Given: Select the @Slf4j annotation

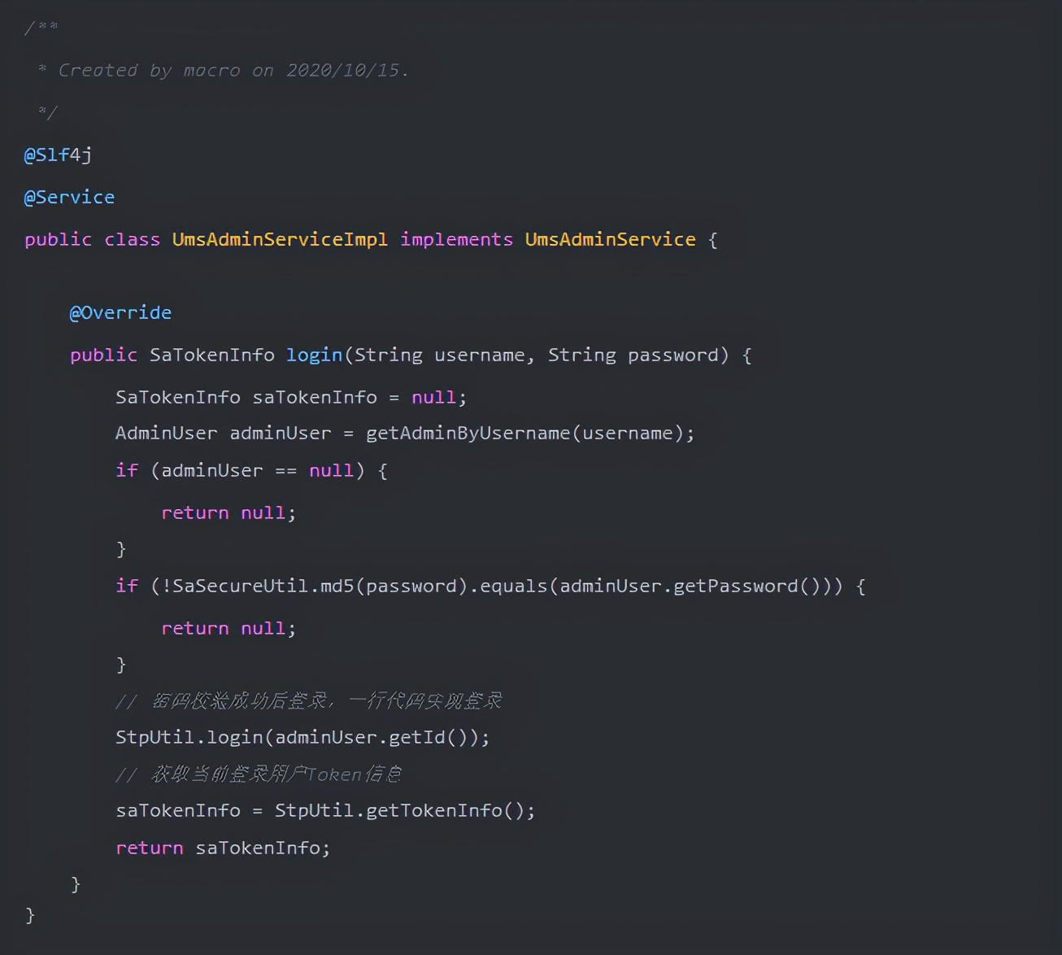Looking at the screenshot, I should click(58, 155).
